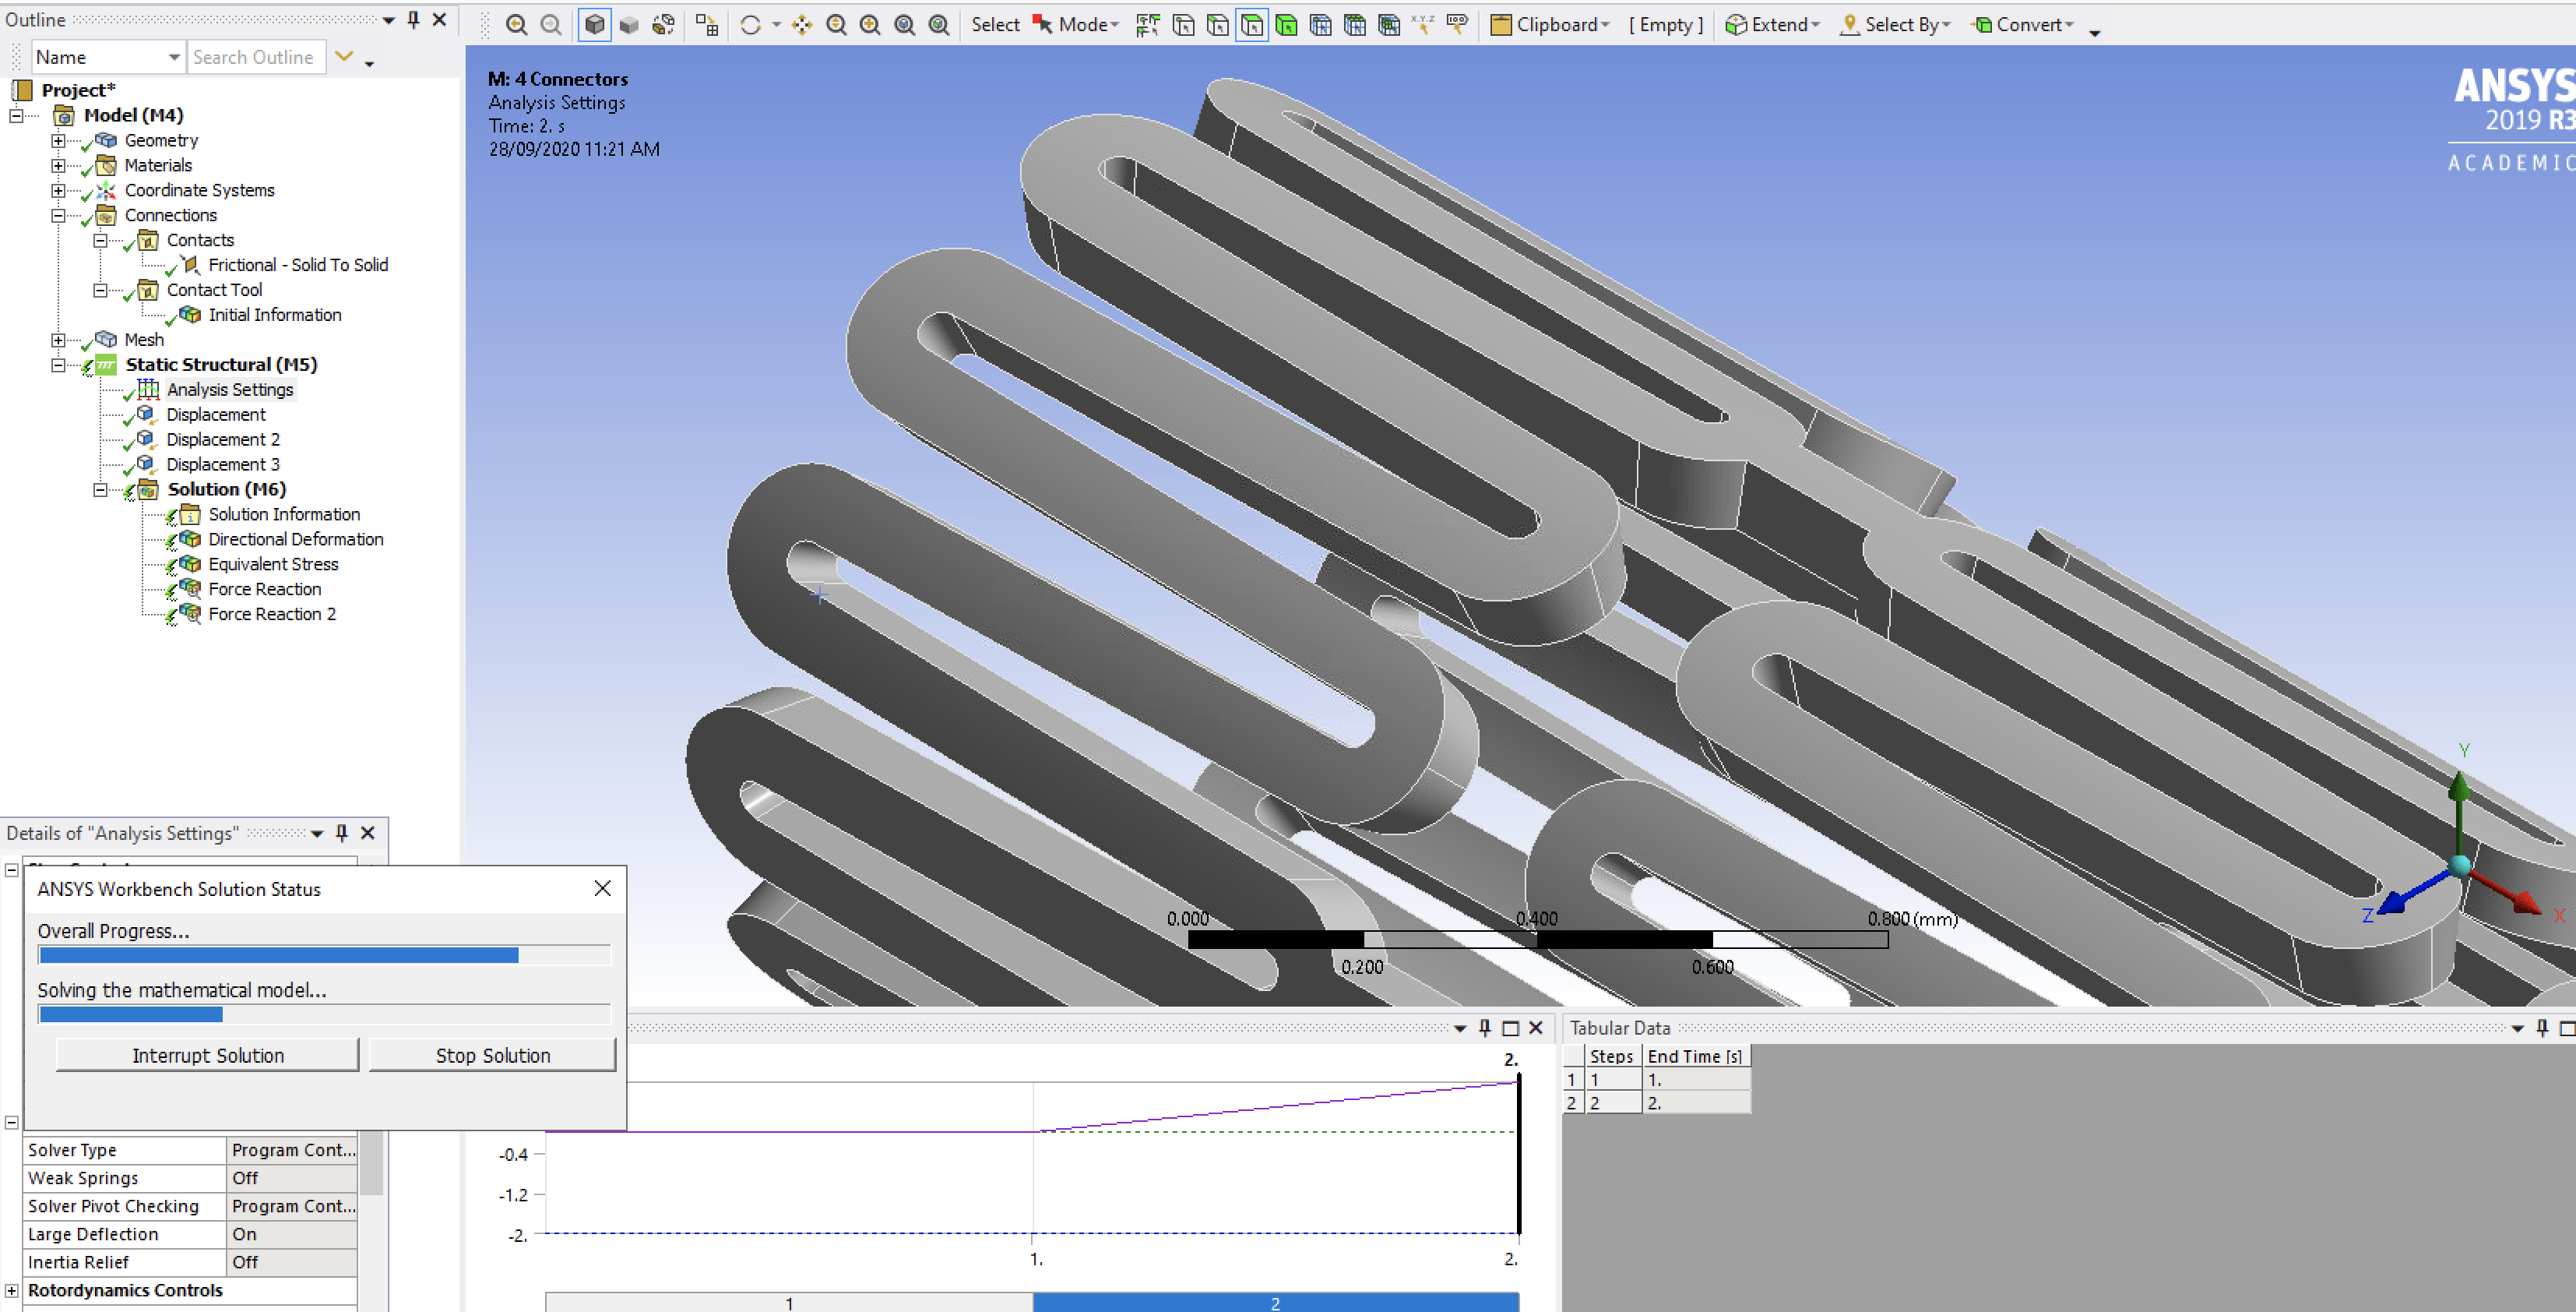Select Displacement 3 in the tree
Image resolution: width=2576 pixels, height=1312 pixels.
coord(223,464)
